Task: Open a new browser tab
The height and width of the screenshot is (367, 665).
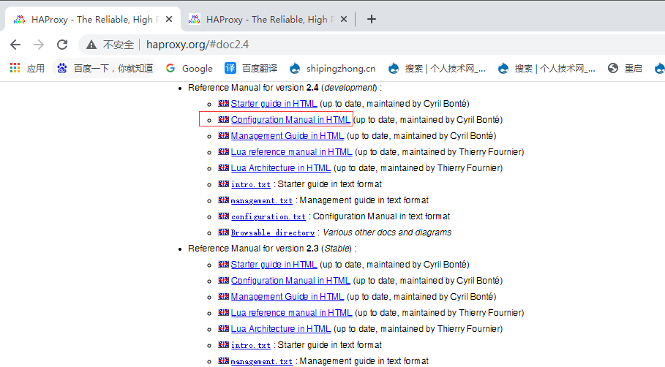Action: coord(372,19)
